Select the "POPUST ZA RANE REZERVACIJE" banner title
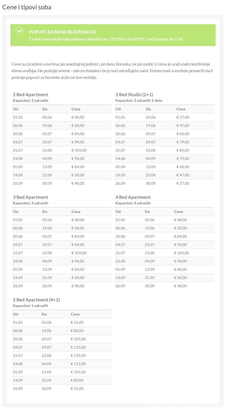This screenshot has height=412, width=227. 62,32
